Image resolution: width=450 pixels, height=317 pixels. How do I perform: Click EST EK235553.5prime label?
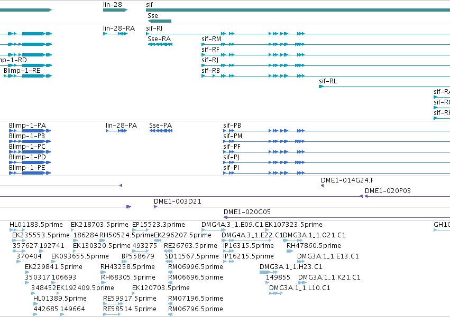click(x=41, y=235)
